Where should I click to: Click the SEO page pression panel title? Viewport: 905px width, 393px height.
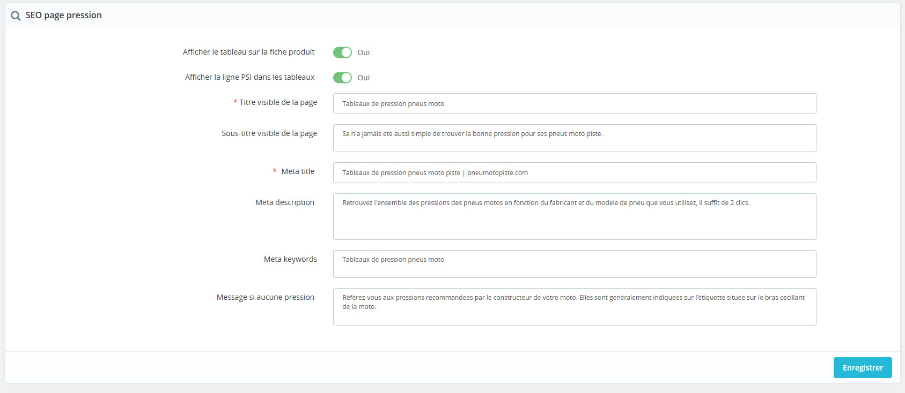pos(63,16)
